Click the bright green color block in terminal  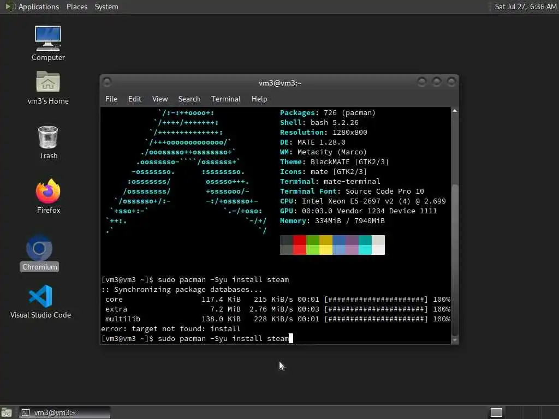pos(313,250)
